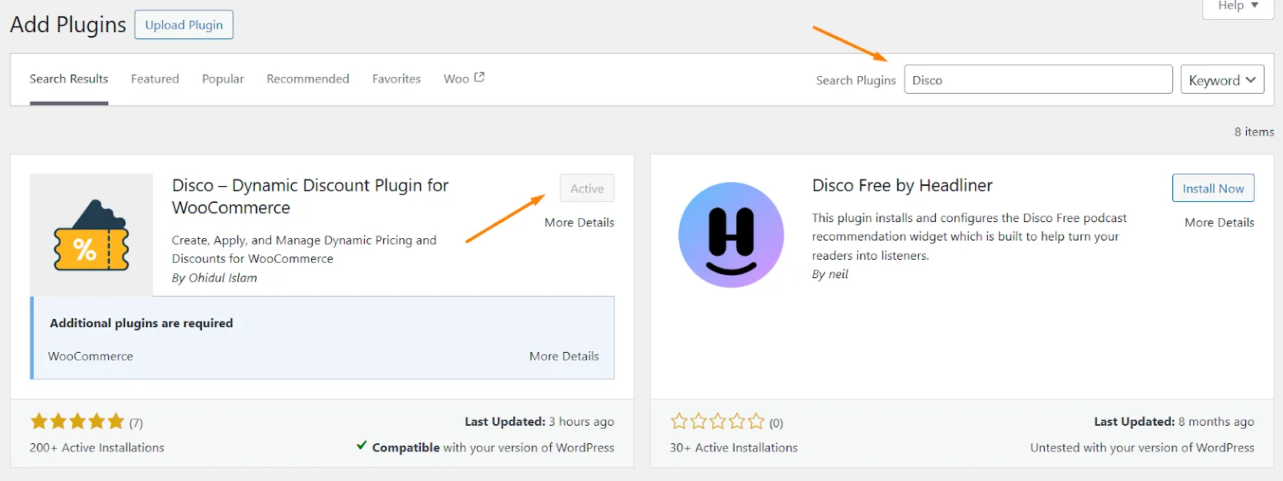This screenshot has height=481, width=1283.
Task: Click 'Last Updated: 3 hours ago' text
Action: (540, 422)
